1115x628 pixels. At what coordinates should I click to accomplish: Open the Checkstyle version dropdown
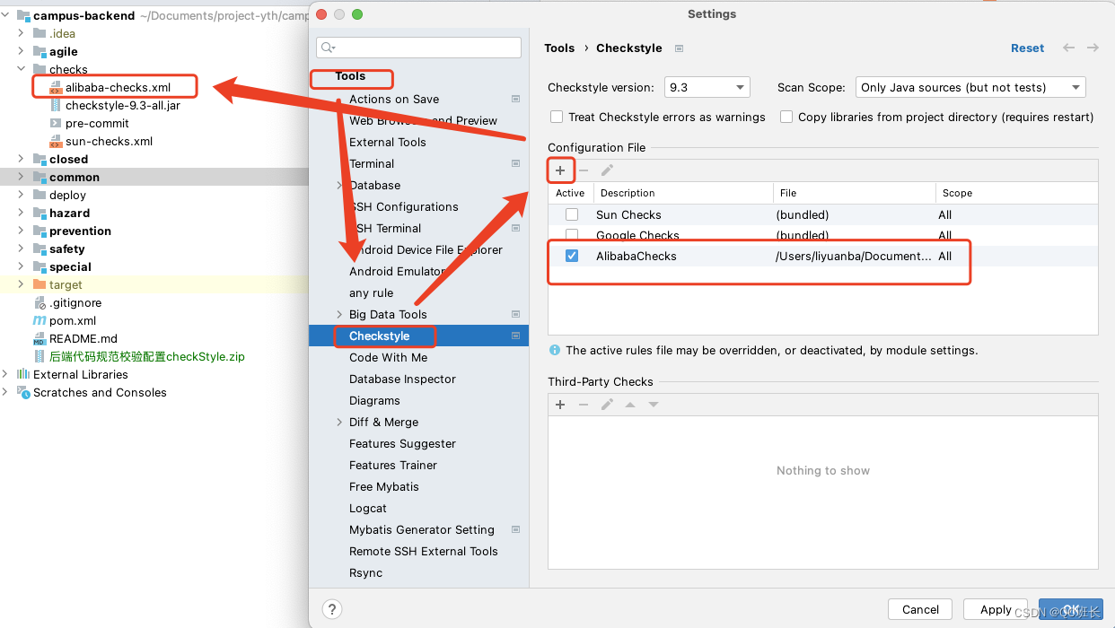(x=707, y=86)
